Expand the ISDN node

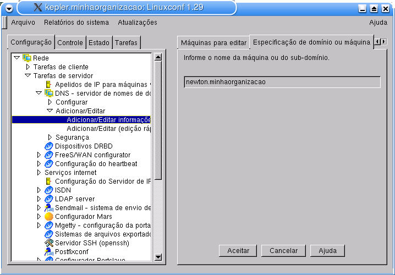pos(39,190)
